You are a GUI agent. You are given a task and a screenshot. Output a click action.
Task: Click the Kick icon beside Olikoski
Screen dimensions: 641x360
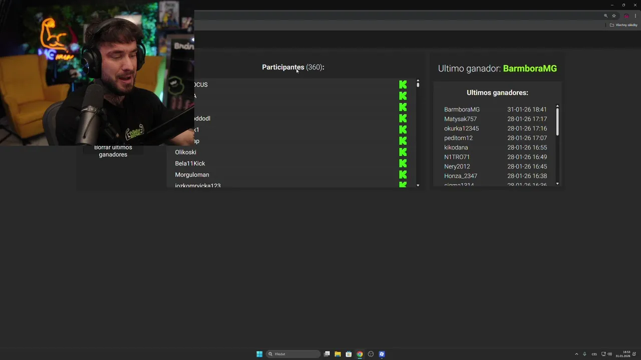(403, 152)
